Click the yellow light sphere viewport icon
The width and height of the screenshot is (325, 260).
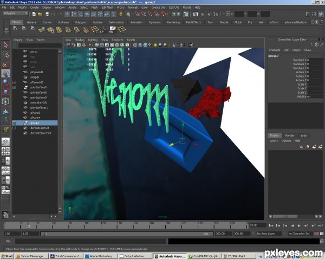155,45
